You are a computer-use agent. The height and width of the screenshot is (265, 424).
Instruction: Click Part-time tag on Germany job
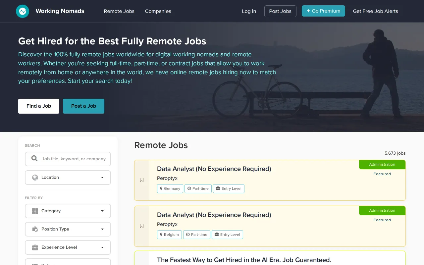[x=198, y=188]
